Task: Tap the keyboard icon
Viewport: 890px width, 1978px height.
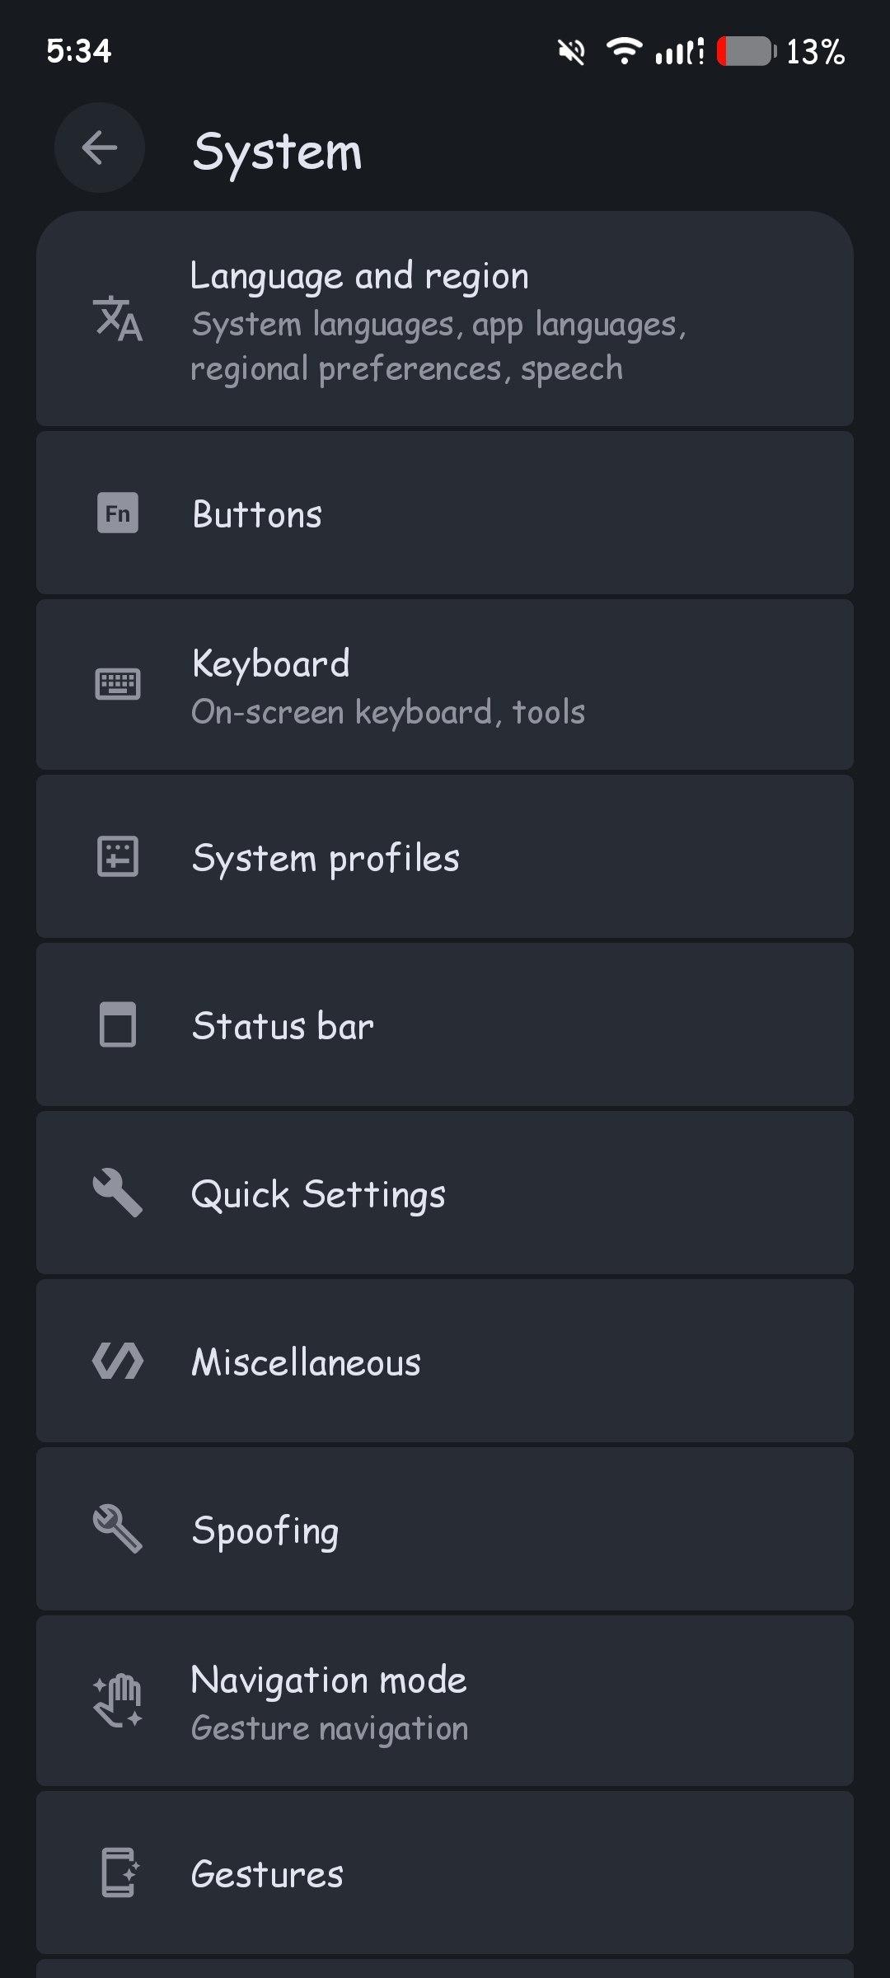Action: coord(118,684)
